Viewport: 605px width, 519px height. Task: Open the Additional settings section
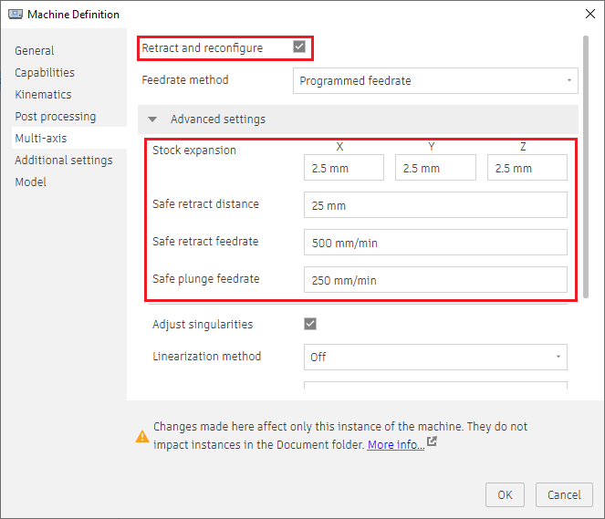tap(64, 160)
